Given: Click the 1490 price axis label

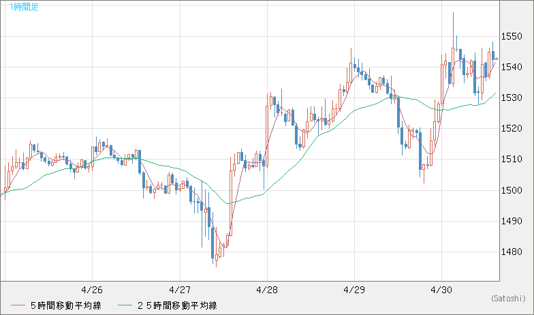Looking at the screenshot, I should tap(512, 221).
